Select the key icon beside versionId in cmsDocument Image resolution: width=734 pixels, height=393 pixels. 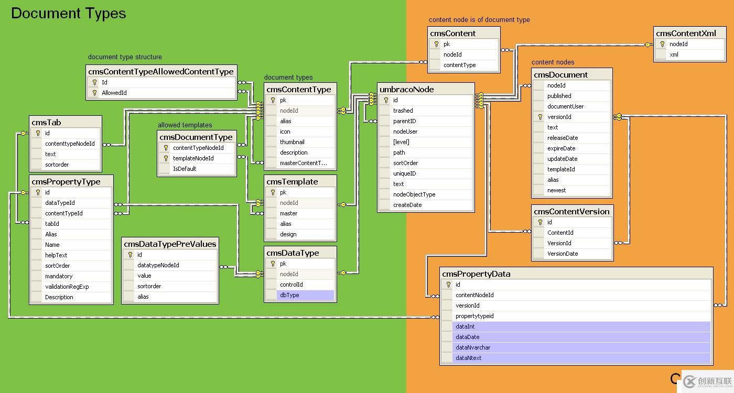[x=540, y=117]
